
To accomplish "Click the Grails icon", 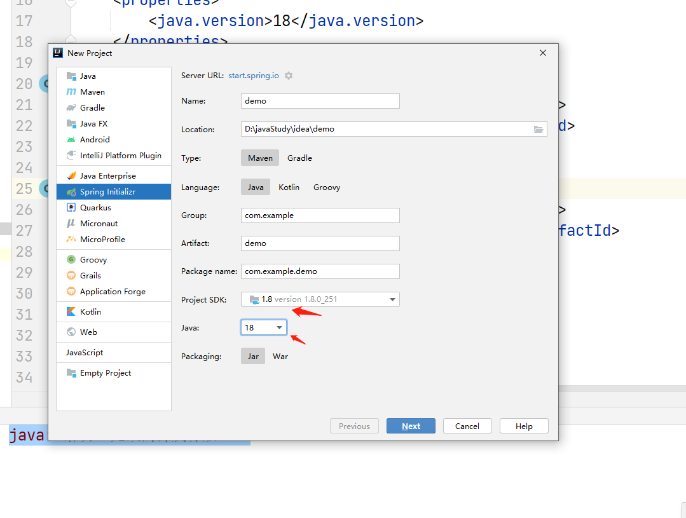I will point(71,275).
